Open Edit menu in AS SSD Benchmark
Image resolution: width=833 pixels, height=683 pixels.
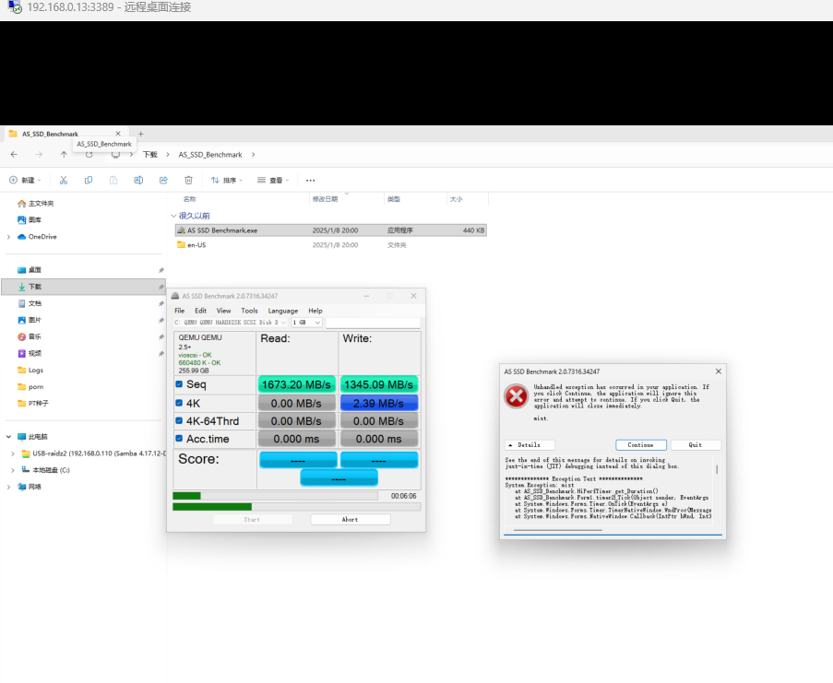pos(200,311)
